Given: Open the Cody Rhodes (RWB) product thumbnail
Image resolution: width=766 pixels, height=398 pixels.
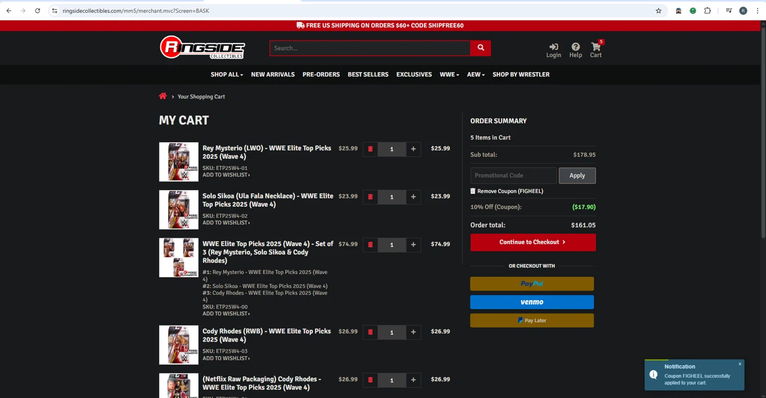Looking at the screenshot, I should (179, 345).
